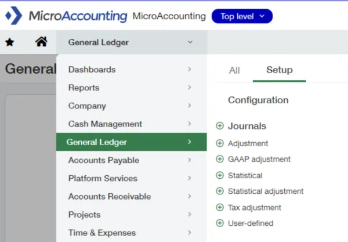
Task: Expand chevron on highlighted General Ledger row
Action: click(189, 142)
